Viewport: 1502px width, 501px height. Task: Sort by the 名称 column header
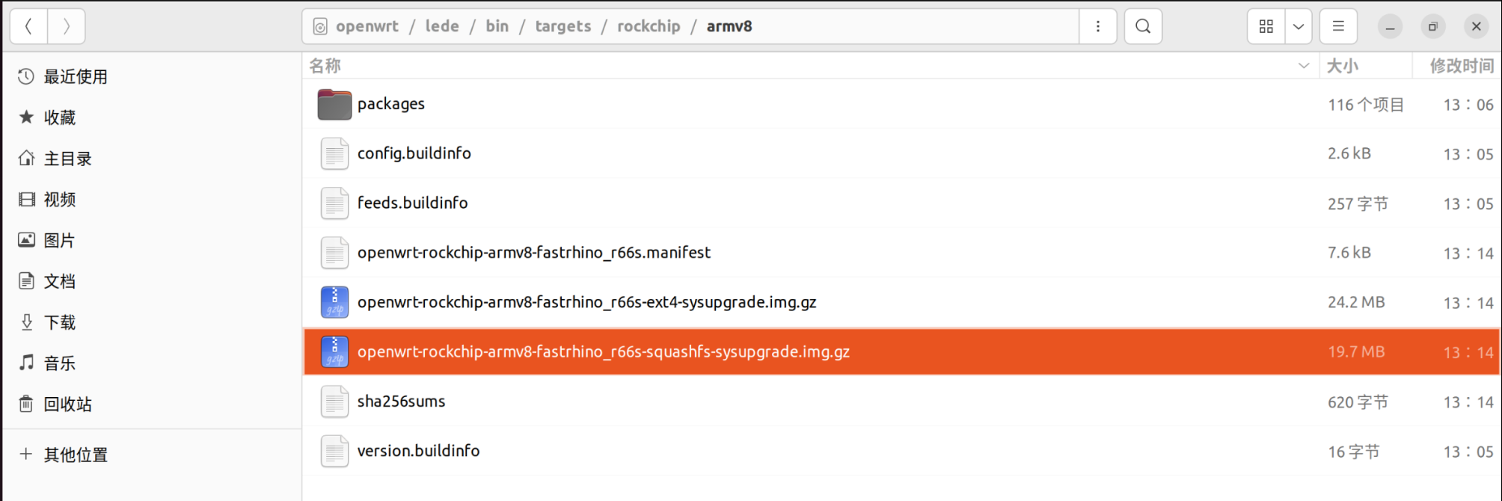[x=811, y=66]
